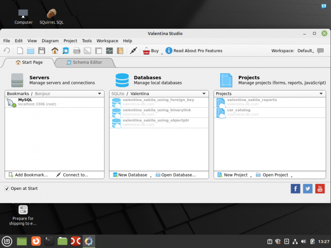Screen dimensions: 331x248
Task: Switch to the Schema Editor tab
Action: coord(84,62)
